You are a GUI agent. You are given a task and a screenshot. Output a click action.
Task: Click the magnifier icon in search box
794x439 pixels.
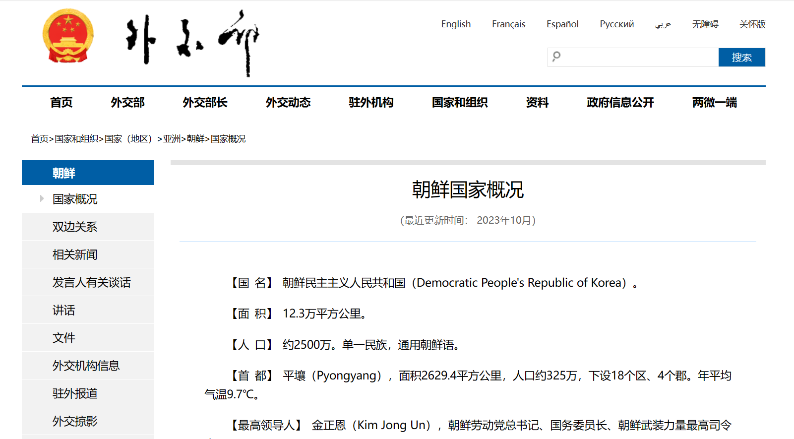coord(556,57)
